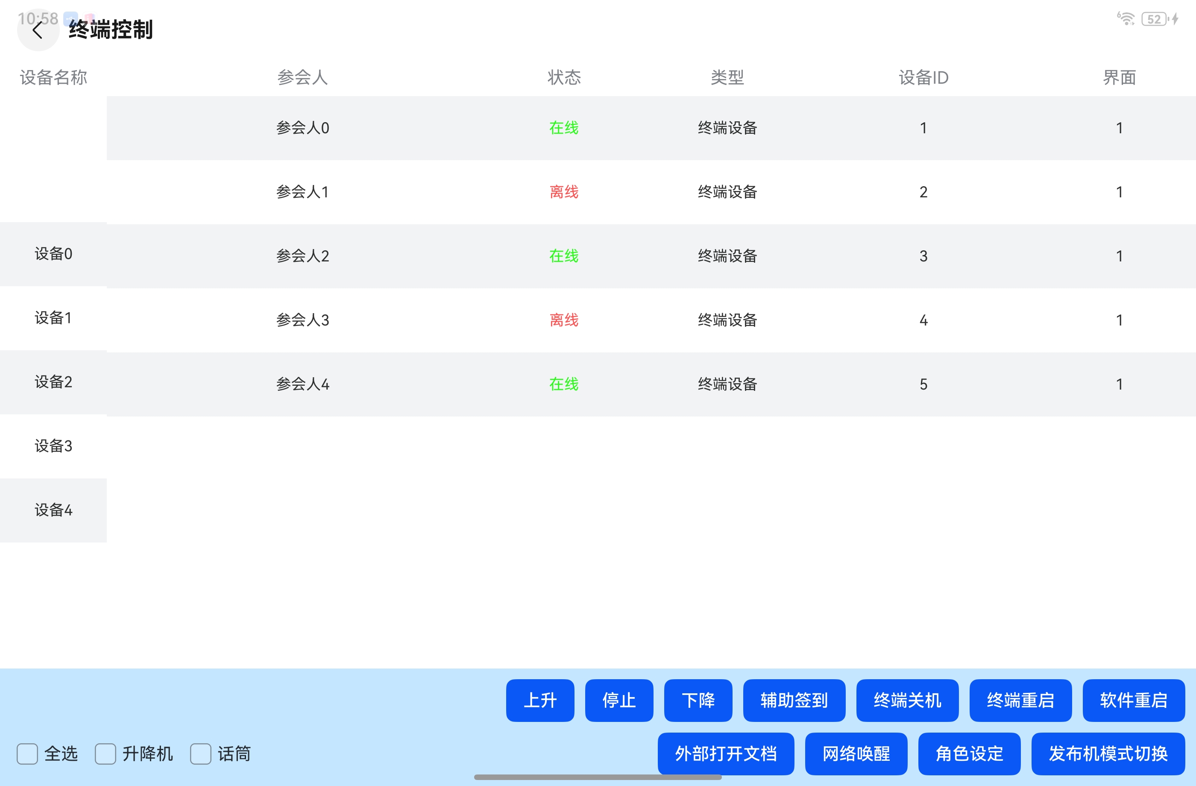The width and height of the screenshot is (1196, 786).
Task: Click the 下降 button
Action: coord(698,700)
